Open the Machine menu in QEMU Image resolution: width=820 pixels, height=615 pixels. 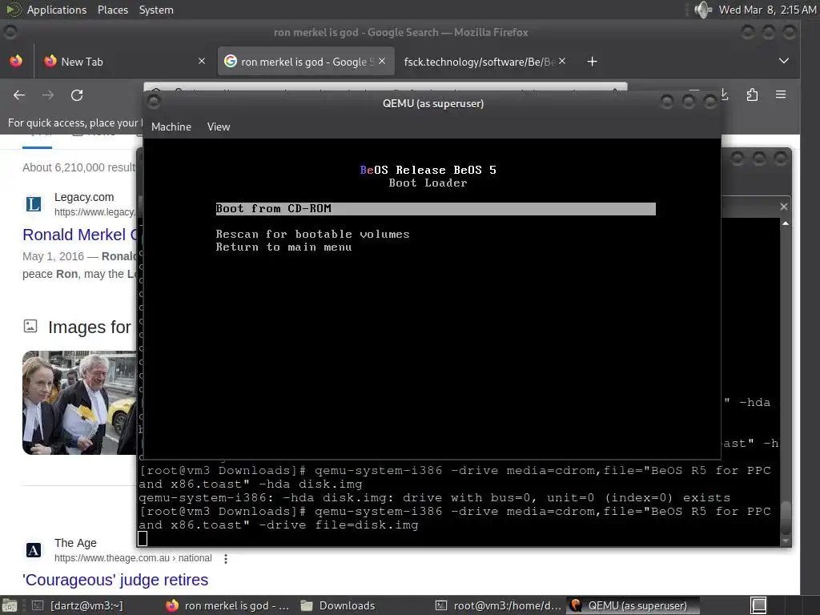pos(171,127)
